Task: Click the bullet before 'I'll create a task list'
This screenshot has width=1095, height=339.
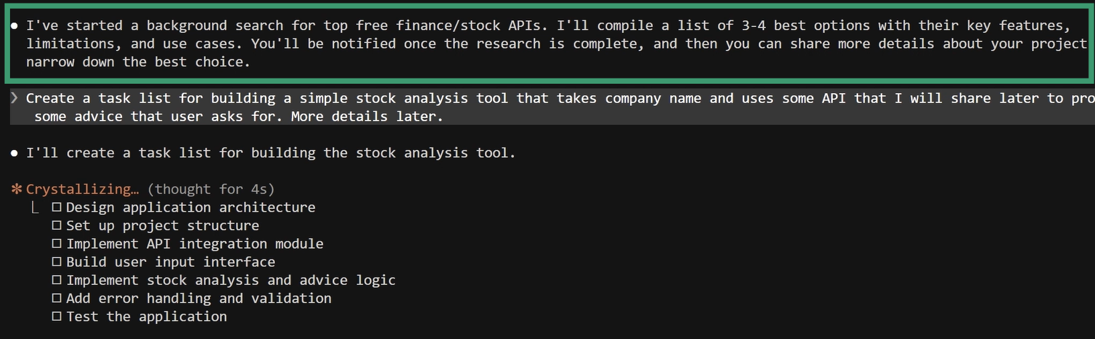Action: [x=15, y=153]
